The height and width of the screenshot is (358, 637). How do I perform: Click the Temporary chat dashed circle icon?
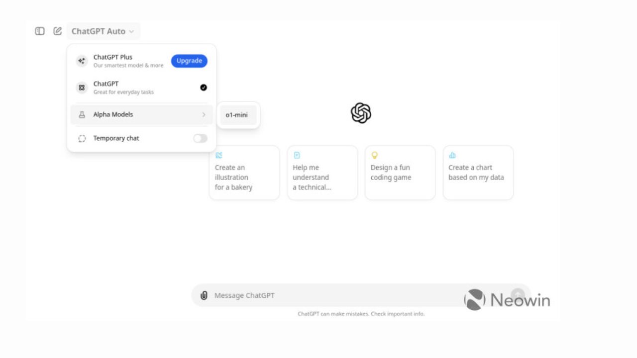(x=82, y=139)
